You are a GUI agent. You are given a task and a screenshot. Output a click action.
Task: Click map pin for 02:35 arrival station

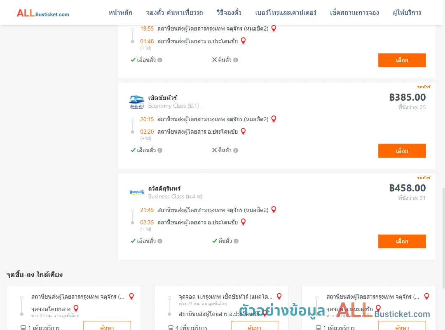tap(243, 222)
